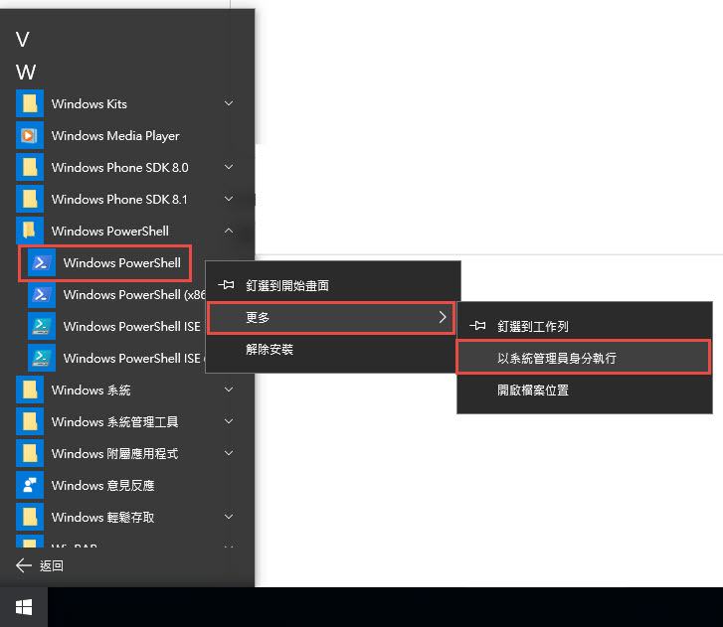
Task: Click Windows 附屬應用程式 label text
Action: coord(114,454)
